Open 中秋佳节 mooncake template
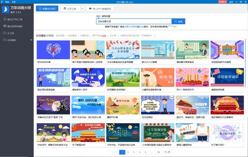Screen dimensions: 248x157 (x=53, y=133)
